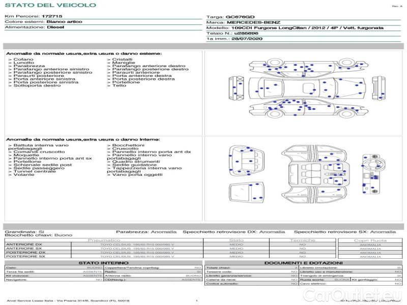Select the 'Telaio N.: u285696' line
Image resolution: width=407 pixels, height=305 pixels.
(x=232, y=33)
